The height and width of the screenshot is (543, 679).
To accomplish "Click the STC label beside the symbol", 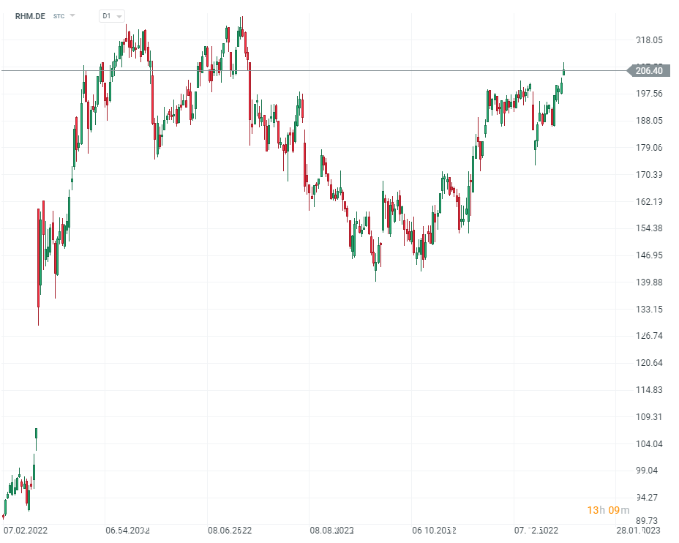I will (59, 15).
